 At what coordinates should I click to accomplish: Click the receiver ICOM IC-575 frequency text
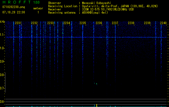point(108,9)
